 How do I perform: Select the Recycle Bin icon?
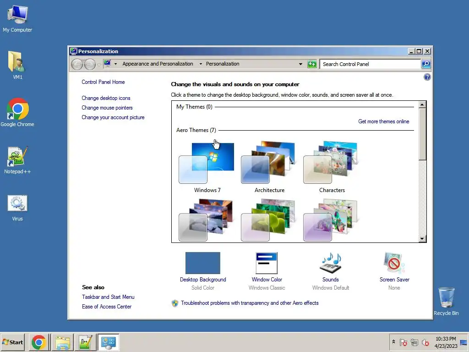(446, 301)
